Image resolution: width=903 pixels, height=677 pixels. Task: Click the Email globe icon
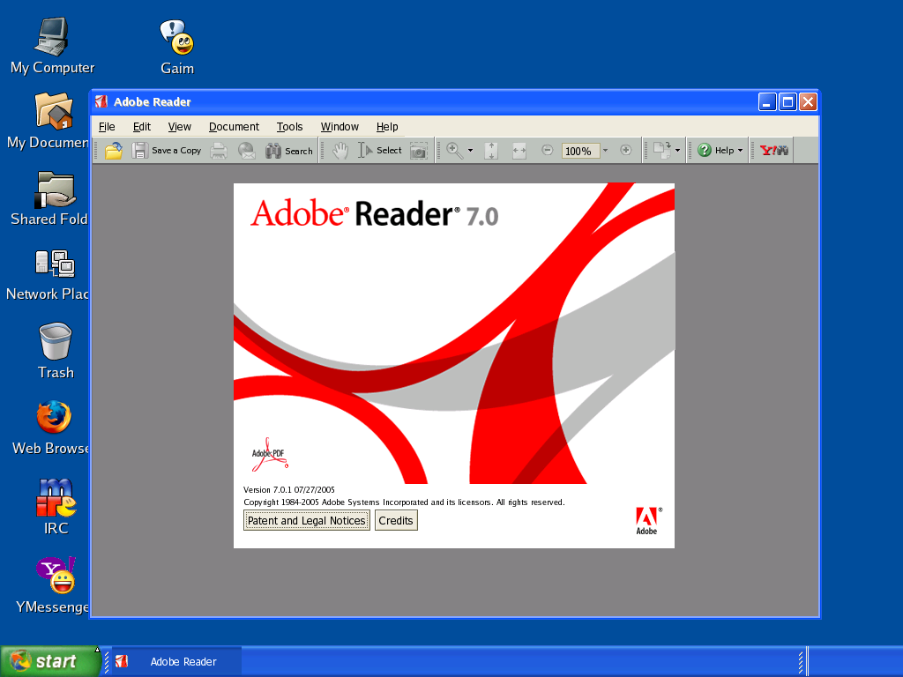point(247,151)
